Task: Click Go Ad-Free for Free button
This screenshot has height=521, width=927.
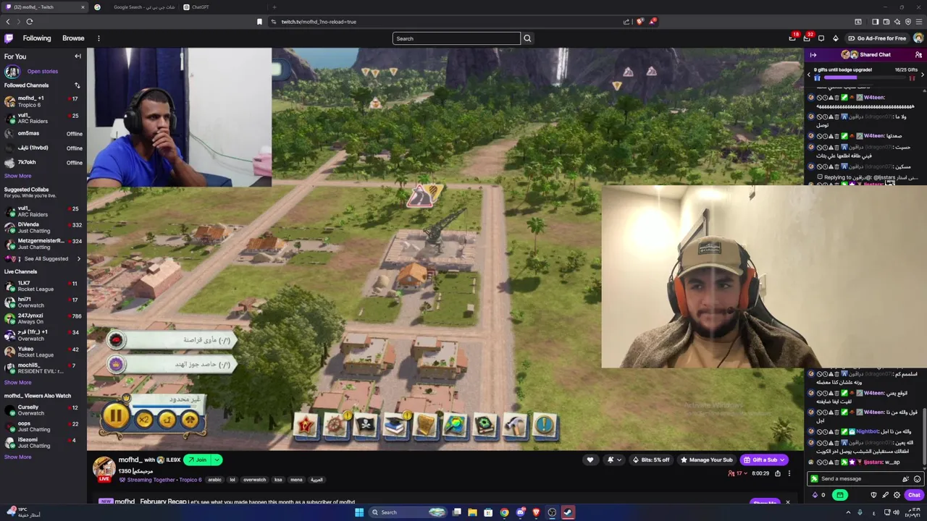Action: [x=876, y=38]
